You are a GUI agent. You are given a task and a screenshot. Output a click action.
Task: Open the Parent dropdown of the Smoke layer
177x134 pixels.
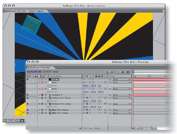click(x=121, y=79)
